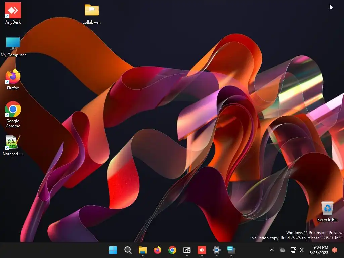Viewport: 344px width, 258px height.
Task: Launch Firefox from the taskbar
Action: [158, 250]
